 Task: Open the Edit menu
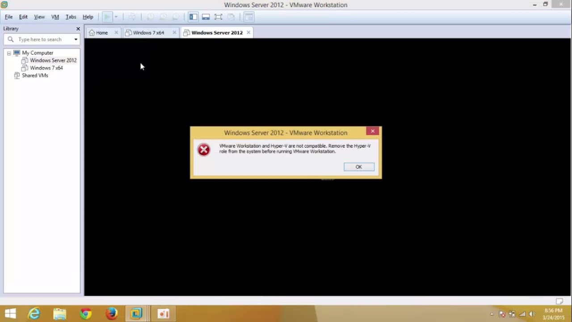pos(23,17)
